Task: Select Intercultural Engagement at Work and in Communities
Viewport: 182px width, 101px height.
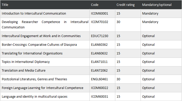Action: [41, 36]
